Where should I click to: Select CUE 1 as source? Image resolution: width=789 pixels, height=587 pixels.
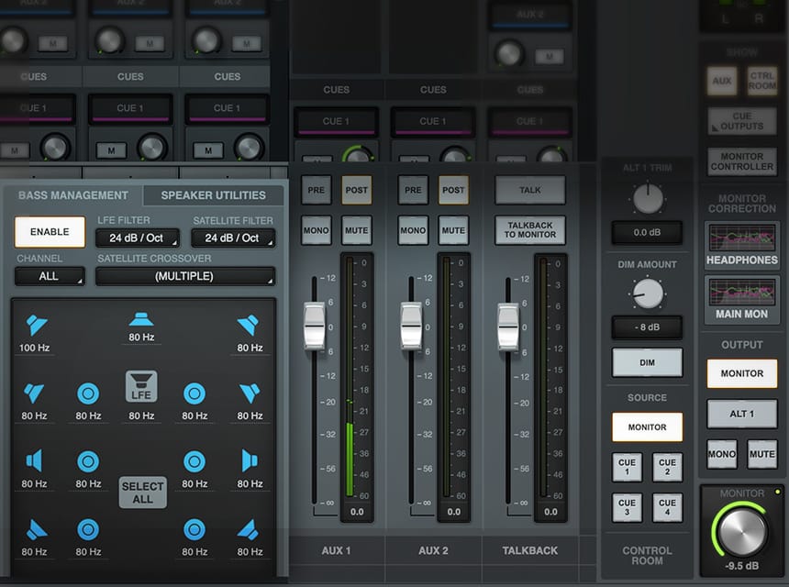coord(627,467)
